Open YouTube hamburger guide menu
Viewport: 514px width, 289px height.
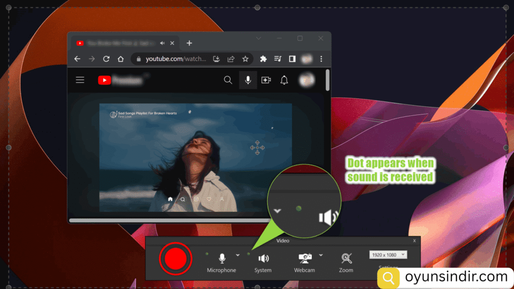tap(80, 80)
